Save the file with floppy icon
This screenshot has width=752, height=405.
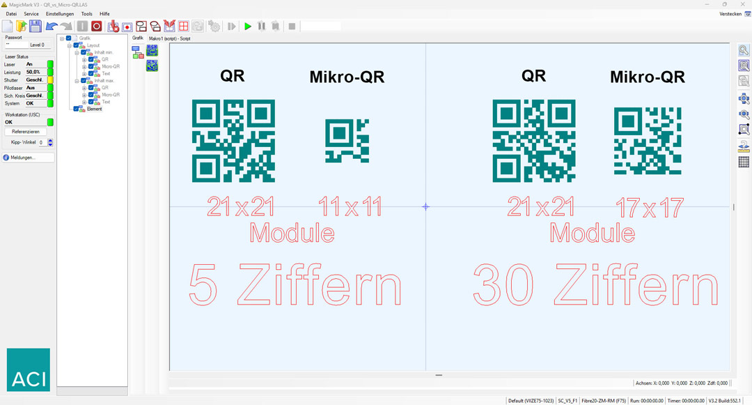pos(36,26)
